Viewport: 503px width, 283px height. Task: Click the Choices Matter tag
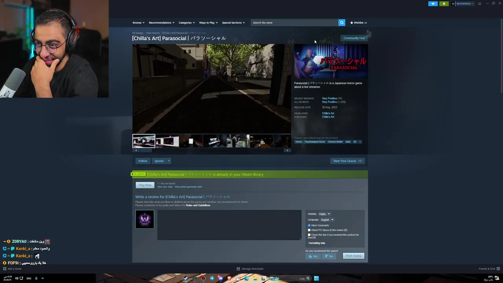[335, 142]
